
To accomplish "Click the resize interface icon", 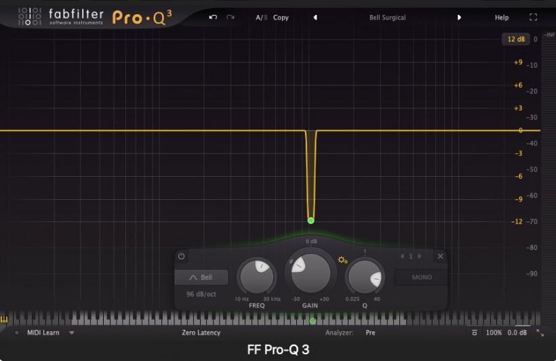I will click(x=540, y=333).
